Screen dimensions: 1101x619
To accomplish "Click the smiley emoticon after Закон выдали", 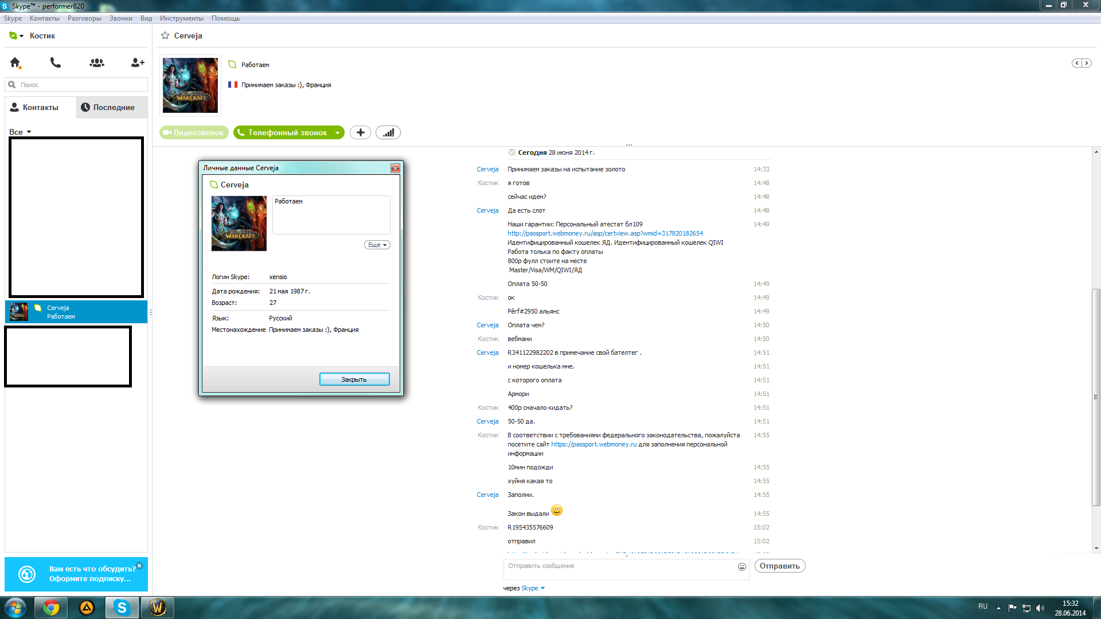I will (x=557, y=510).
